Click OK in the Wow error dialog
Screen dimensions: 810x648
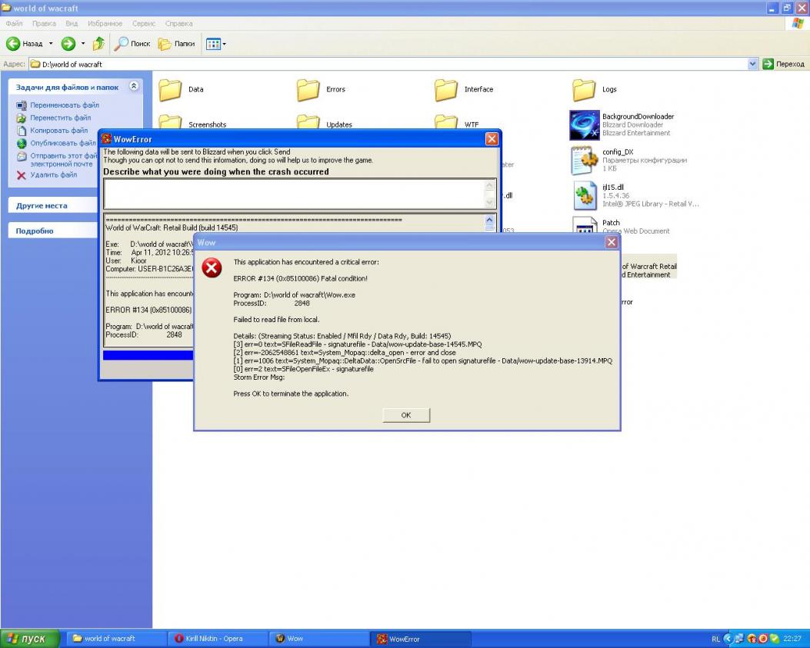405,415
